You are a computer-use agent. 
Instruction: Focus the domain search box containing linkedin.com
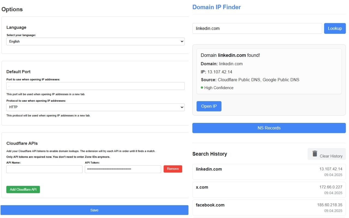[x=257, y=28]
